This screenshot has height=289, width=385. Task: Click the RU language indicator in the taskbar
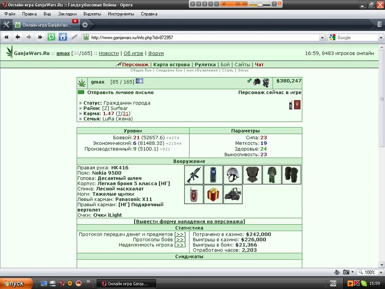click(x=333, y=283)
